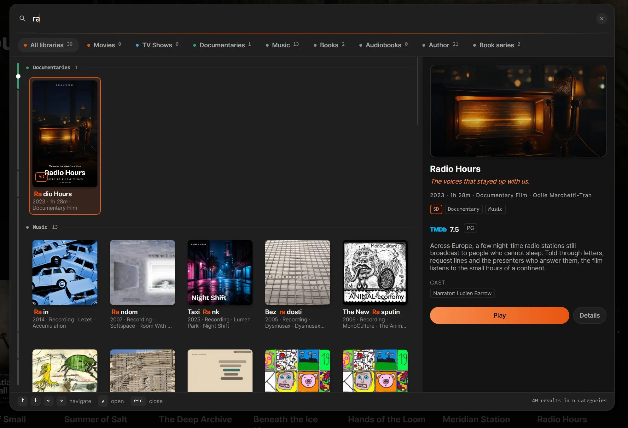
Task: Select the All libraries filter tab
Action: click(x=48, y=45)
